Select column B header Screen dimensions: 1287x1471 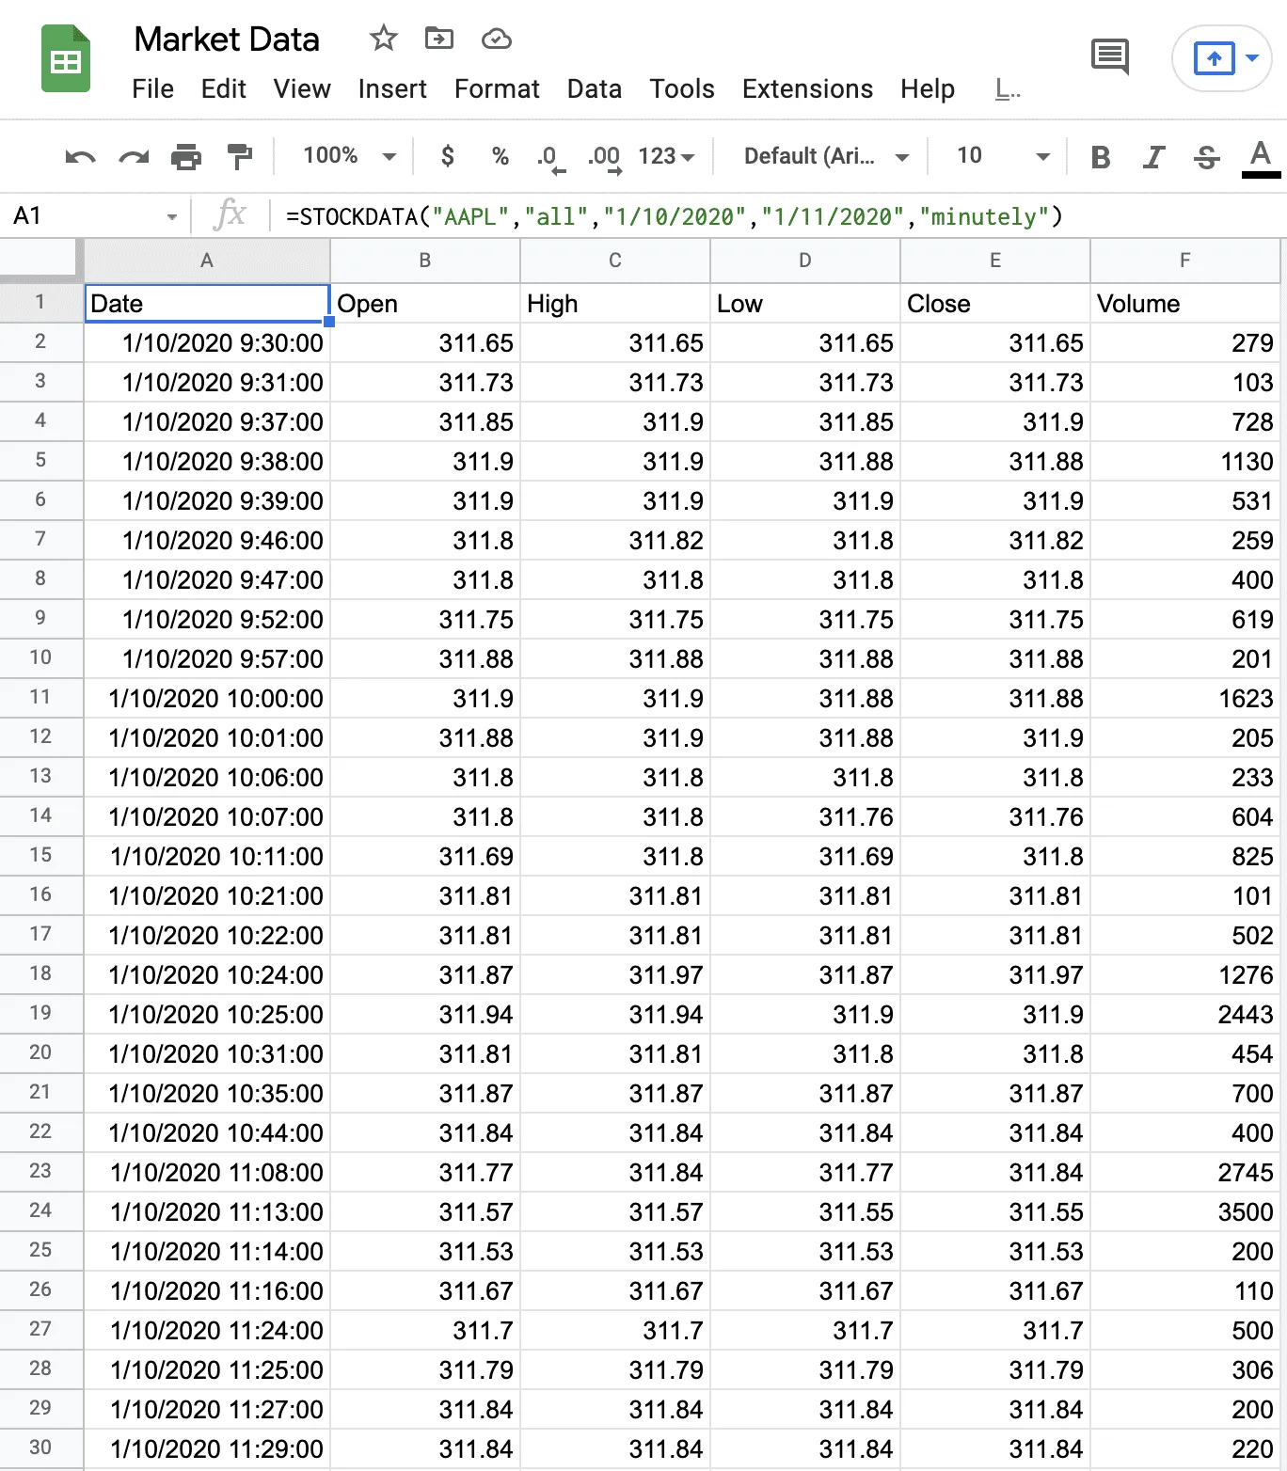click(425, 261)
